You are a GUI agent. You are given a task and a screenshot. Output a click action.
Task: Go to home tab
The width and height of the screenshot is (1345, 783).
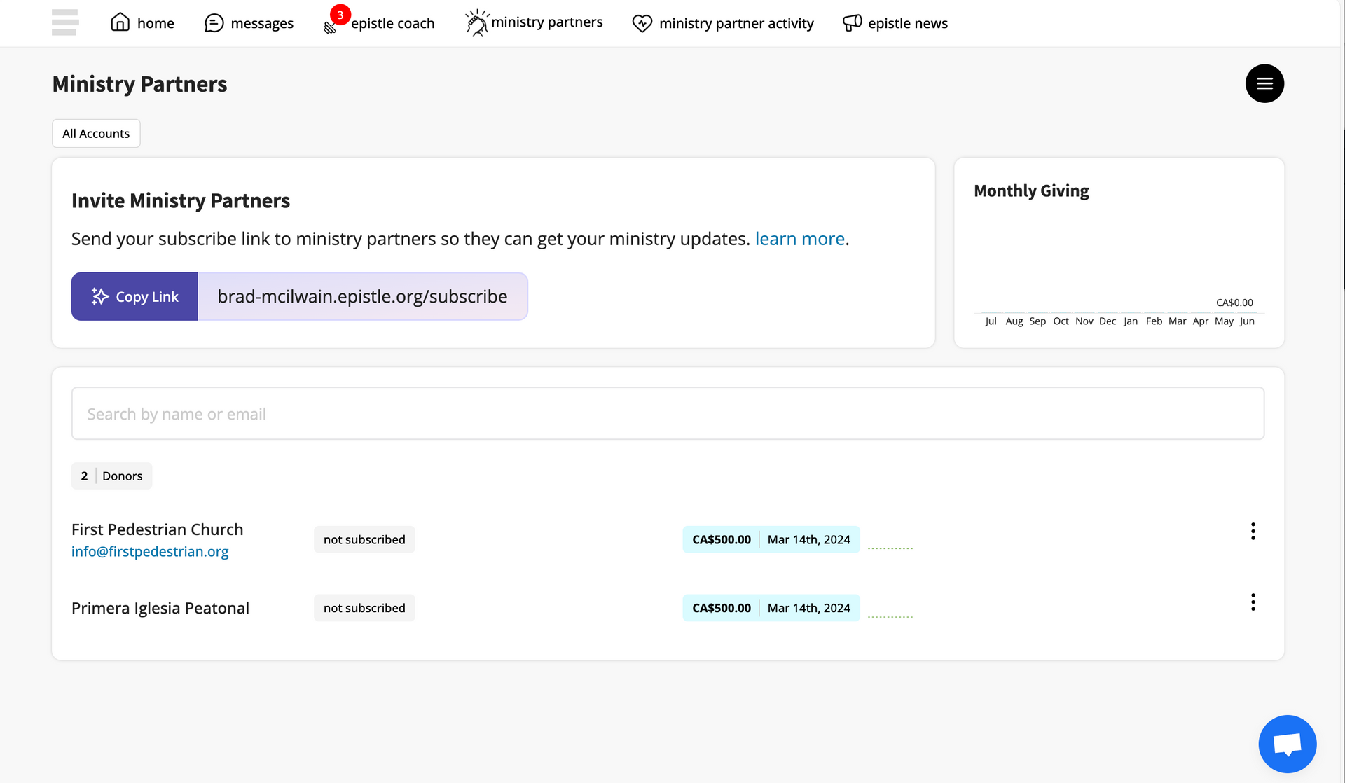143,23
